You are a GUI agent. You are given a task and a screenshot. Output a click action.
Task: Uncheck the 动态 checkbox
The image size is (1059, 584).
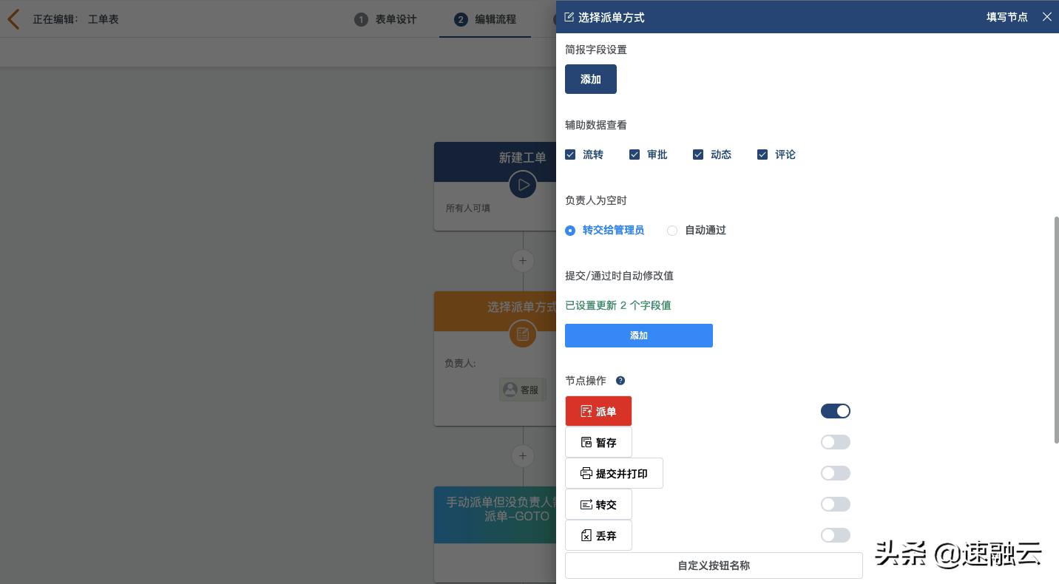click(x=698, y=155)
